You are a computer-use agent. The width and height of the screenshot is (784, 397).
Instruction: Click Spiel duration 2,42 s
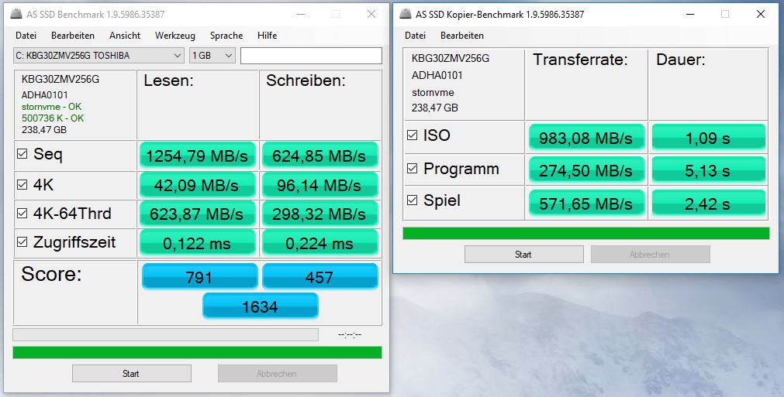[x=709, y=204]
